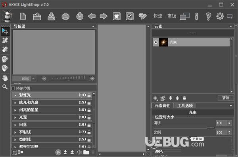Print the image with the printer icon
Screen dimensions: 238x157
65,16
